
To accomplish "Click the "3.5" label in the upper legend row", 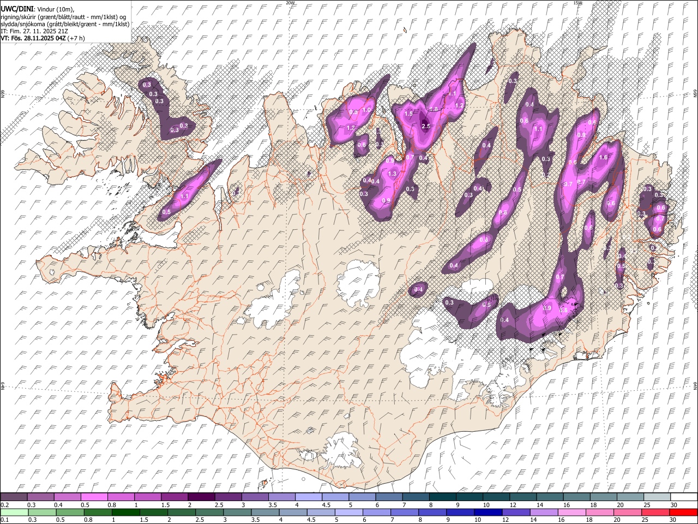I will click(272, 505).
